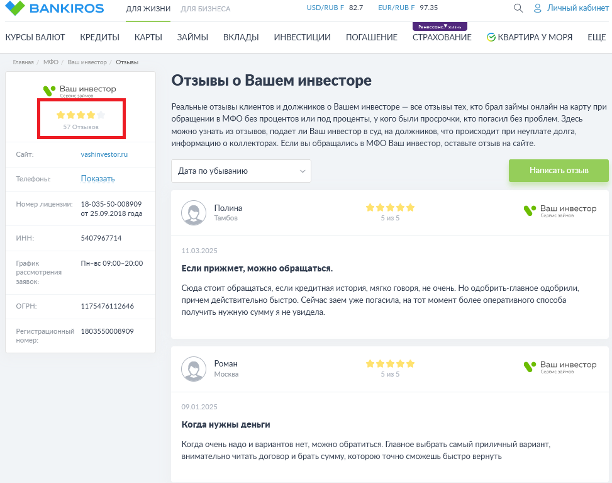This screenshot has width=612, height=483.
Task: Click the USD/RUB F rate
Action: [x=335, y=8]
